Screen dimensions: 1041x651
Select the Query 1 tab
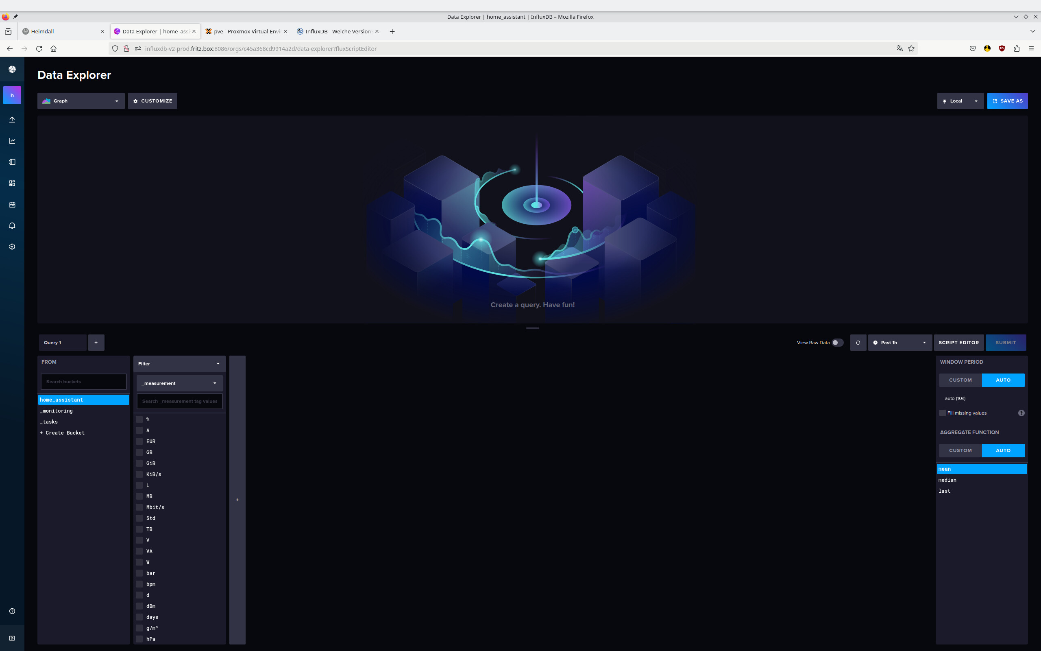(62, 343)
